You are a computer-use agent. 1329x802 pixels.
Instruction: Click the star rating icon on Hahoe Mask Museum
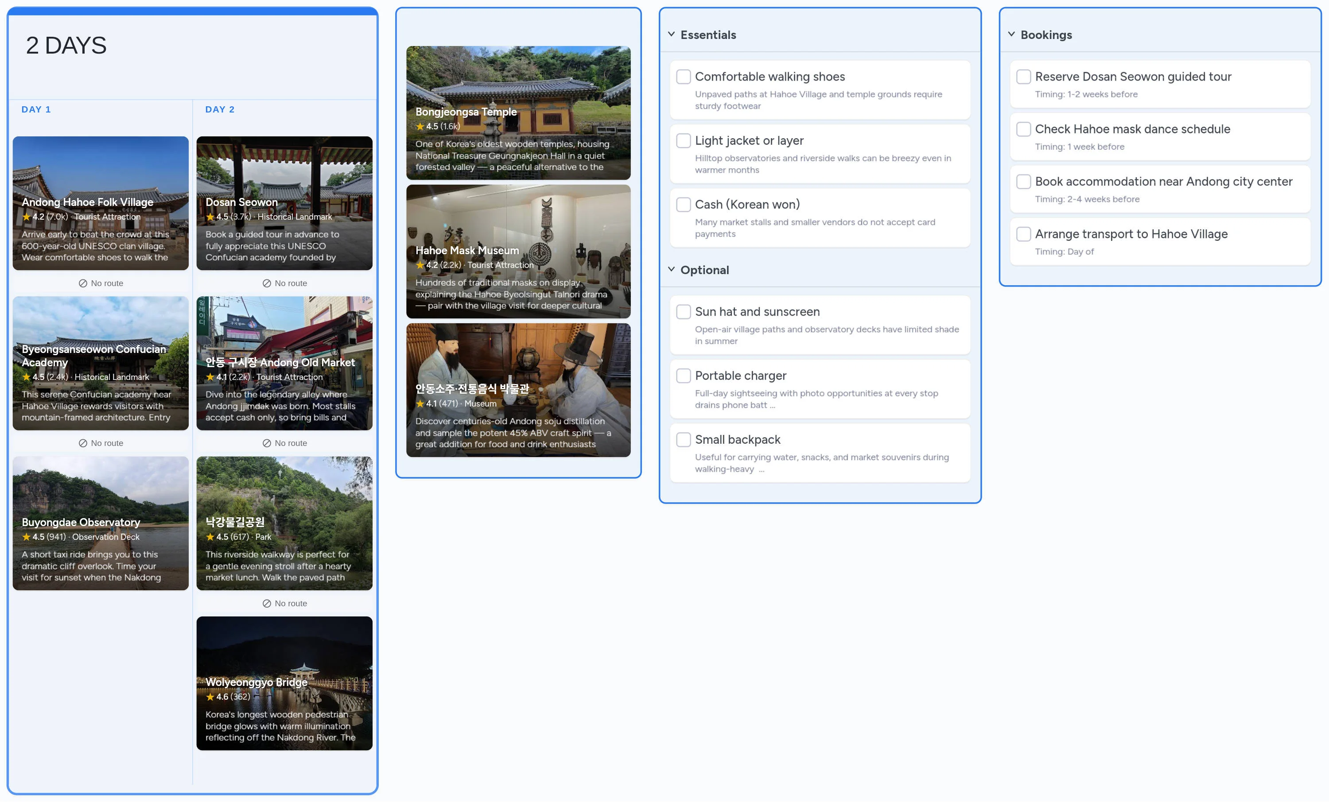(x=420, y=265)
